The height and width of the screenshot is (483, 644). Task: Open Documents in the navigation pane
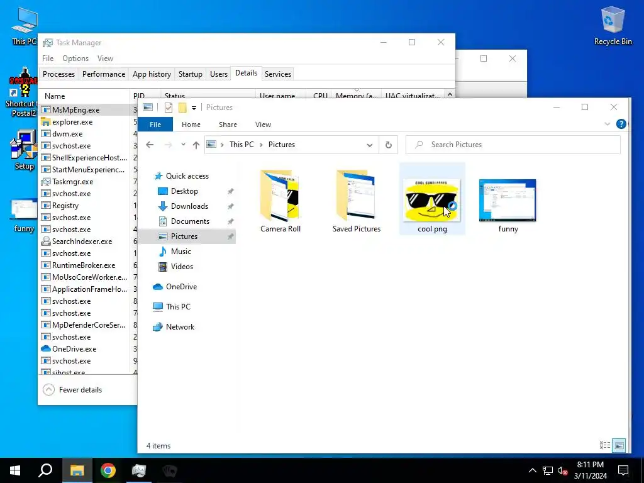coord(190,221)
